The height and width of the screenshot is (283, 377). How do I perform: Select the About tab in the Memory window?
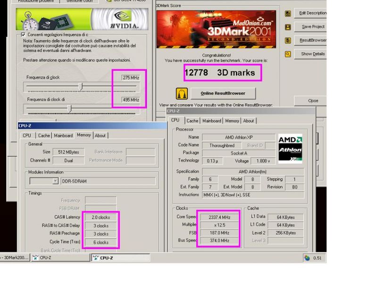[100, 135]
